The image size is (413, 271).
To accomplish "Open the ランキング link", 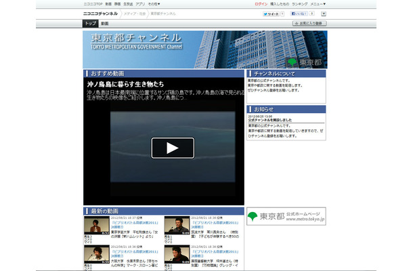I will (x=299, y=4).
